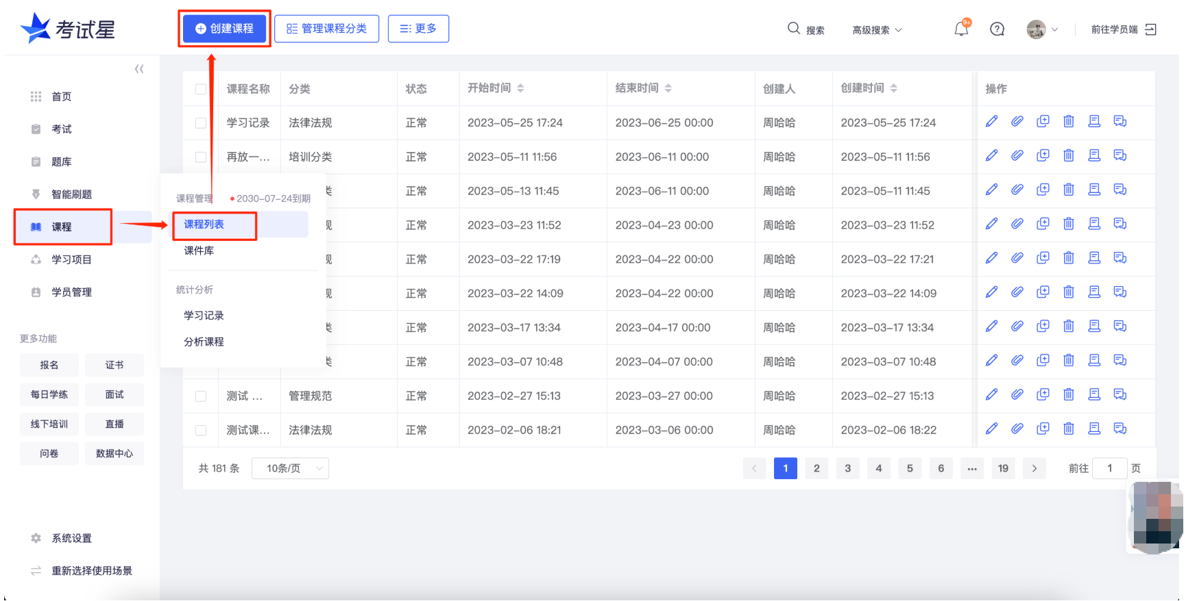This screenshot has height=601, width=1186.
Task: Select 课件库 in the course submenu
Action: coord(199,251)
